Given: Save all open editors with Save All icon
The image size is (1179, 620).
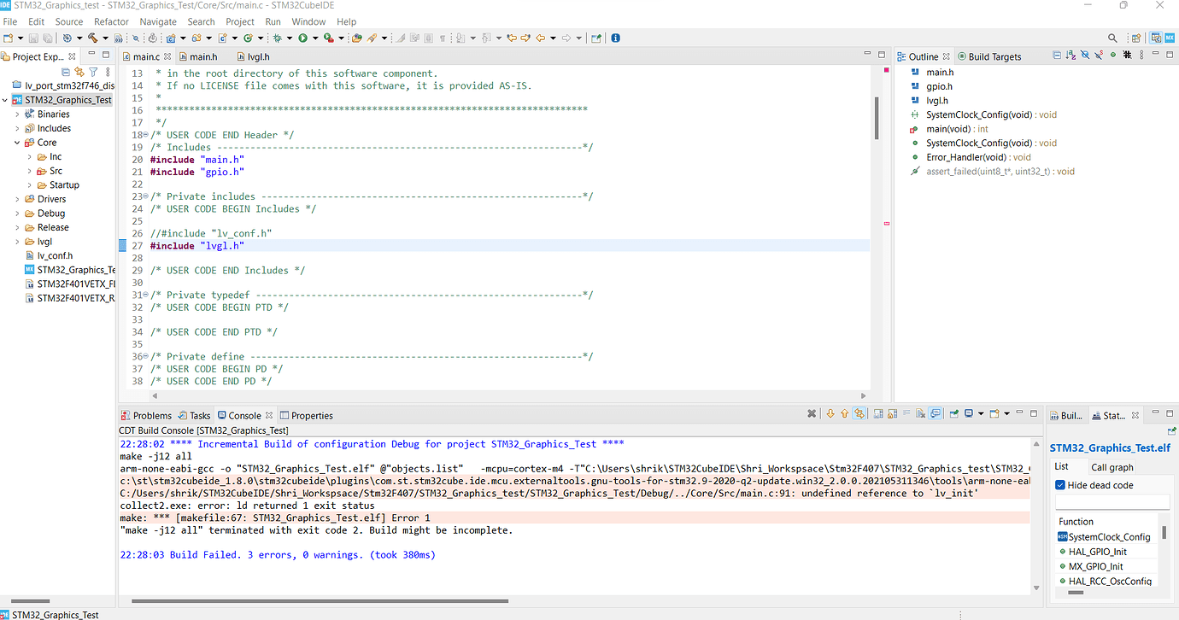Looking at the screenshot, I should click(x=49, y=38).
